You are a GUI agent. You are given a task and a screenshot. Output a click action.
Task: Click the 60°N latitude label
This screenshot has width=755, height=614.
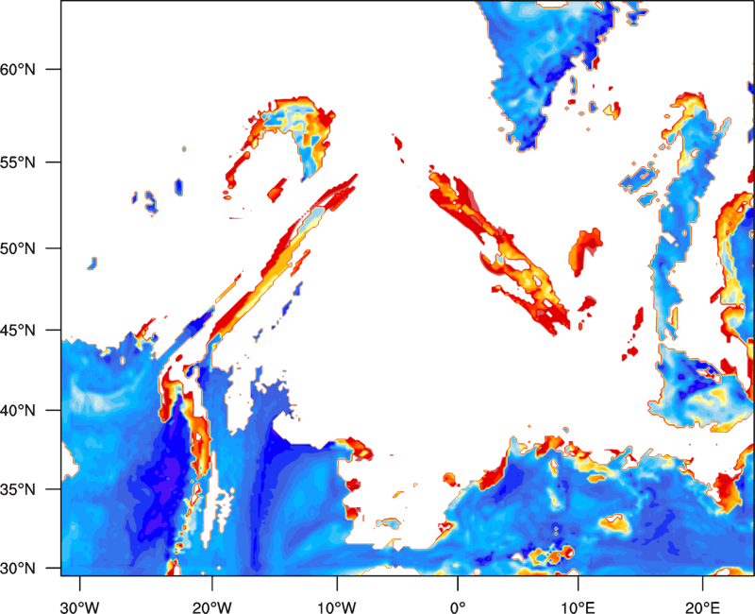point(18,69)
